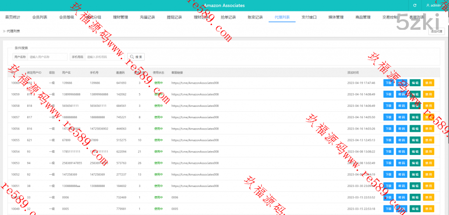Switch to the 会员列表 tab
449x215 pixels.
[x=40, y=18]
